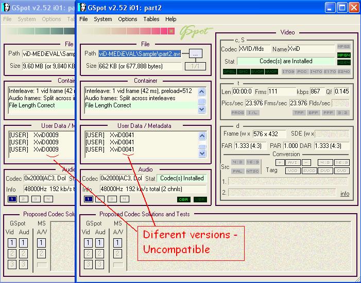Click the Container box scroll up arrow
The height and width of the screenshot is (283, 361).
click(x=202, y=91)
